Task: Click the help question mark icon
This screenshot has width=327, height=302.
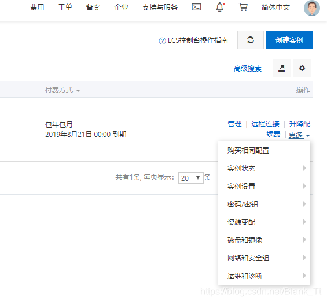Action: [x=162, y=41]
